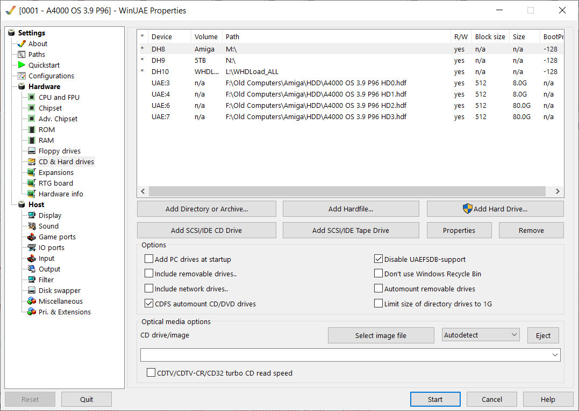Uncheck CDFS automount CD/DVD drives

click(149, 303)
